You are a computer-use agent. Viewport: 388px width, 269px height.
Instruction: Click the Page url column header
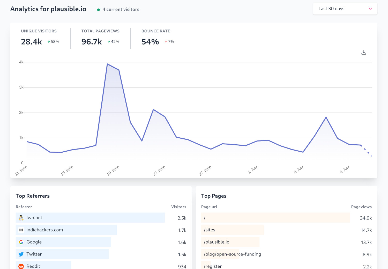tap(209, 207)
